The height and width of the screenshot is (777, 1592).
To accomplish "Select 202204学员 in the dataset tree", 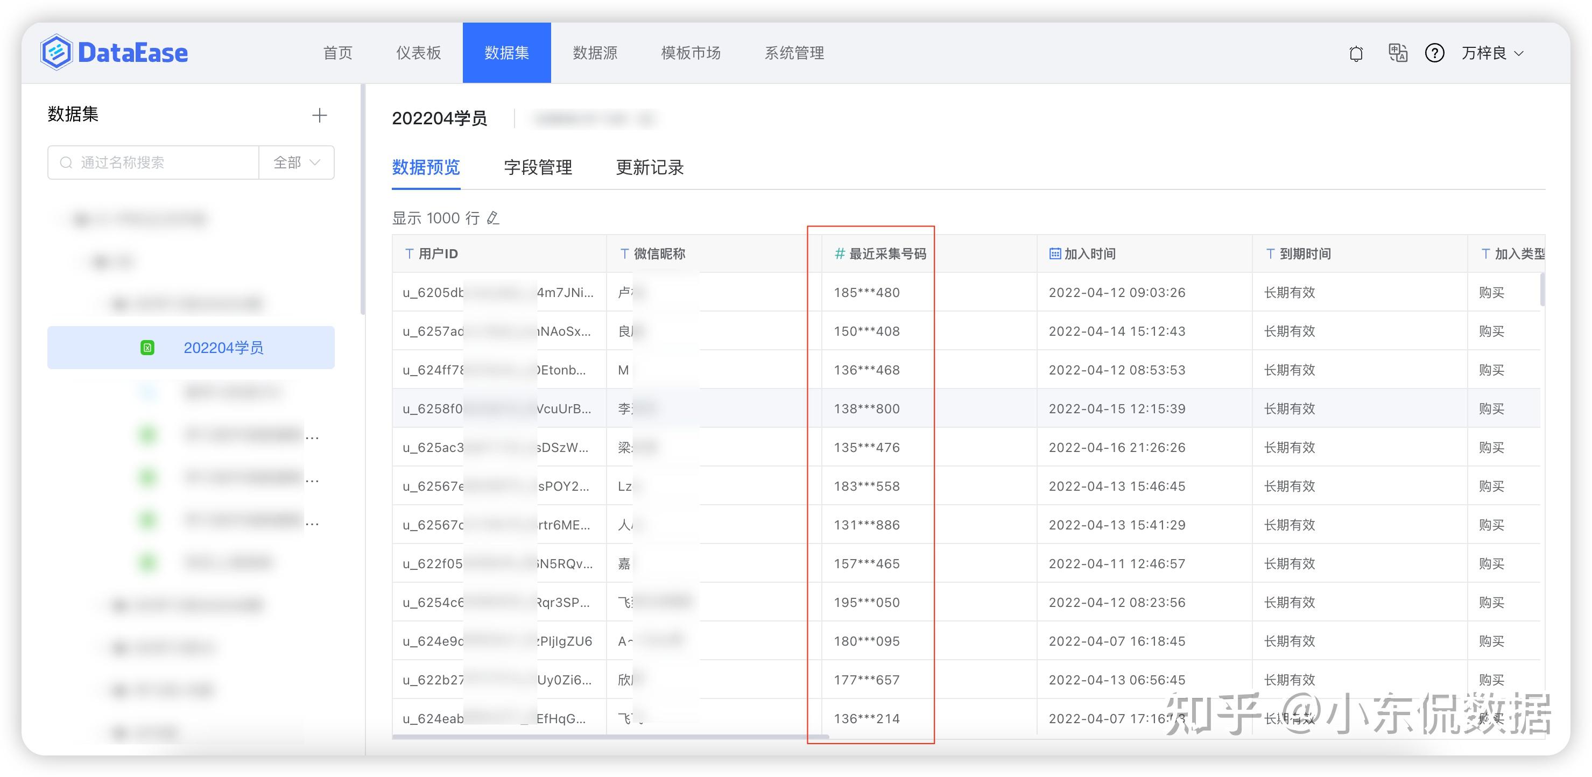I will click(191, 348).
